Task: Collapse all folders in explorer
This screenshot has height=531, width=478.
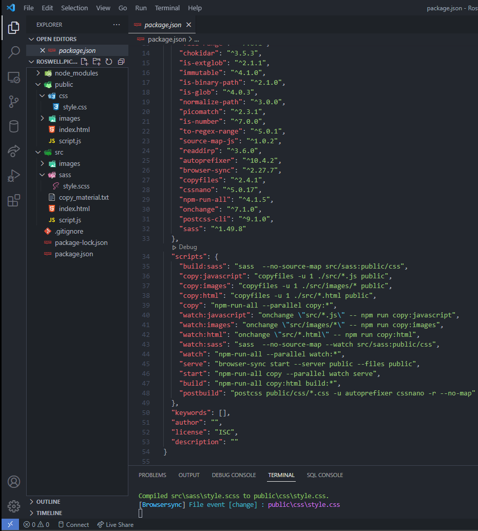Action: [x=121, y=62]
